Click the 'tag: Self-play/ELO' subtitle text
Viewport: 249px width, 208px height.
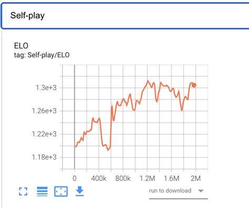[41, 55]
